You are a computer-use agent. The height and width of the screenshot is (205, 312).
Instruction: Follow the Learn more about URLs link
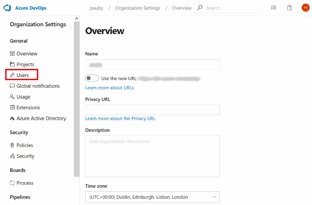[109, 88]
